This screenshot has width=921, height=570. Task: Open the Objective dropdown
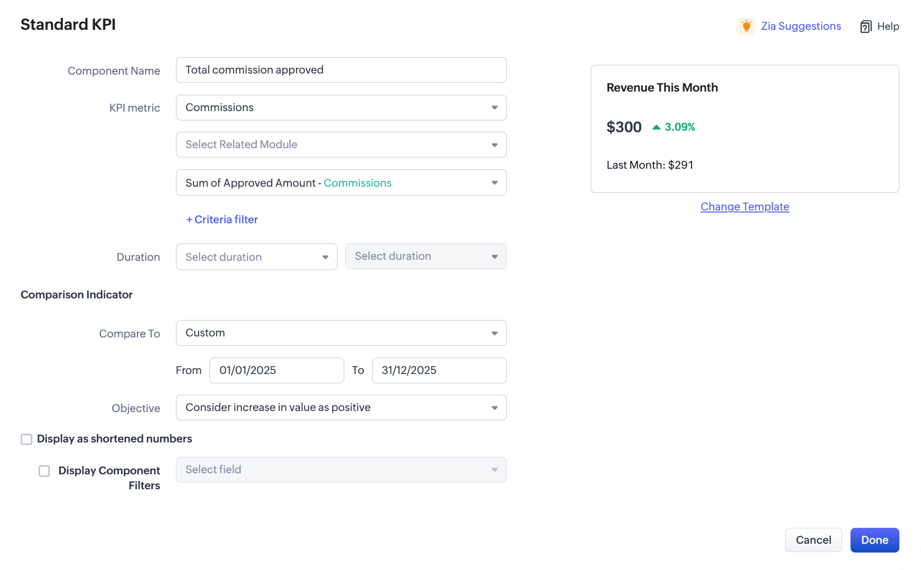coord(341,407)
